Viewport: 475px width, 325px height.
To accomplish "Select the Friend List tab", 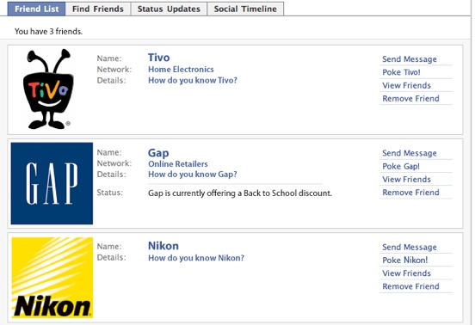I will pyautogui.click(x=36, y=9).
